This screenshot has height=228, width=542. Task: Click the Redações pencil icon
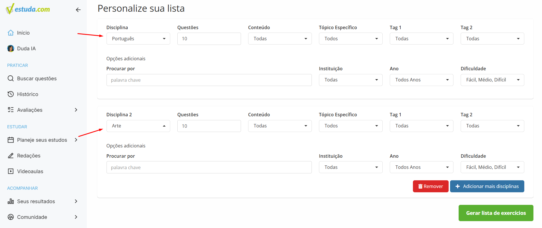click(11, 155)
